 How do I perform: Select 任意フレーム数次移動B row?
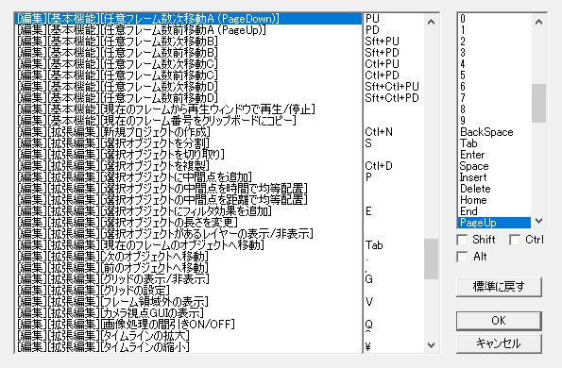(x=188, y=42)
